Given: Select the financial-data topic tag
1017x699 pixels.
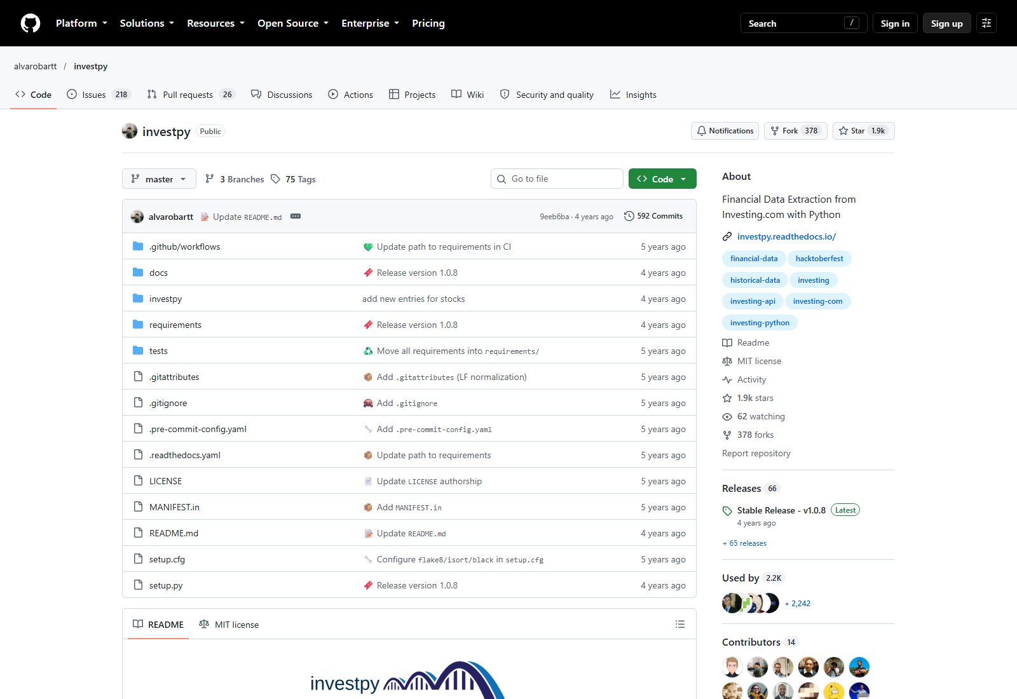Looking at the screenshot, I should pyautogui.click(x=754, y=259).
